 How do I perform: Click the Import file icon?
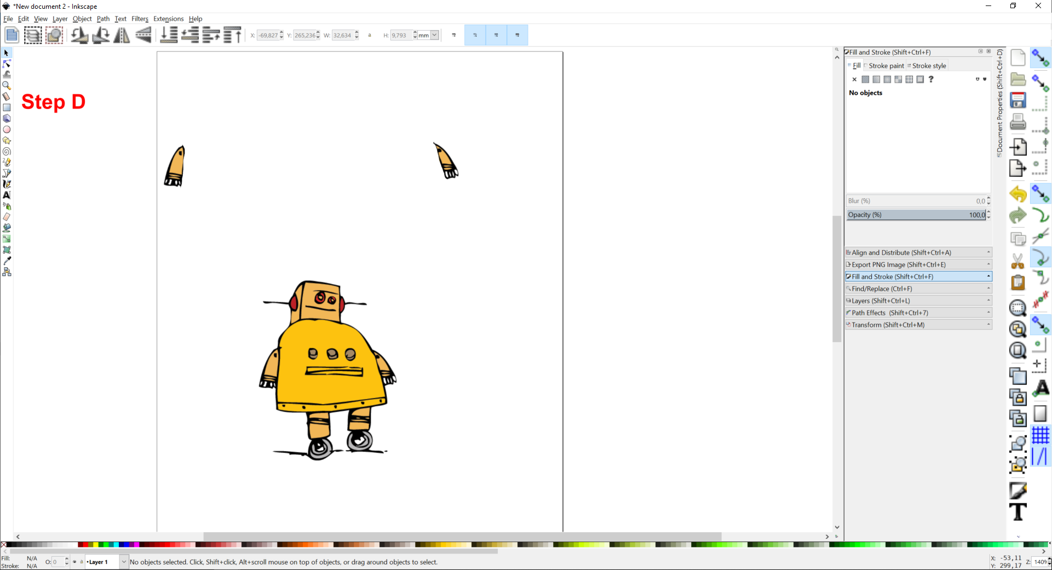click(1018, 147)
